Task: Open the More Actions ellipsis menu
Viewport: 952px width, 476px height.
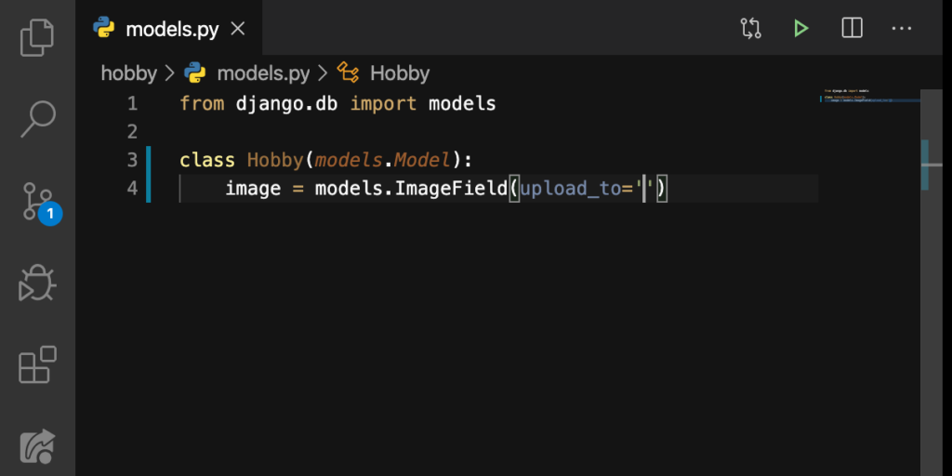Action: click(902, 28)
